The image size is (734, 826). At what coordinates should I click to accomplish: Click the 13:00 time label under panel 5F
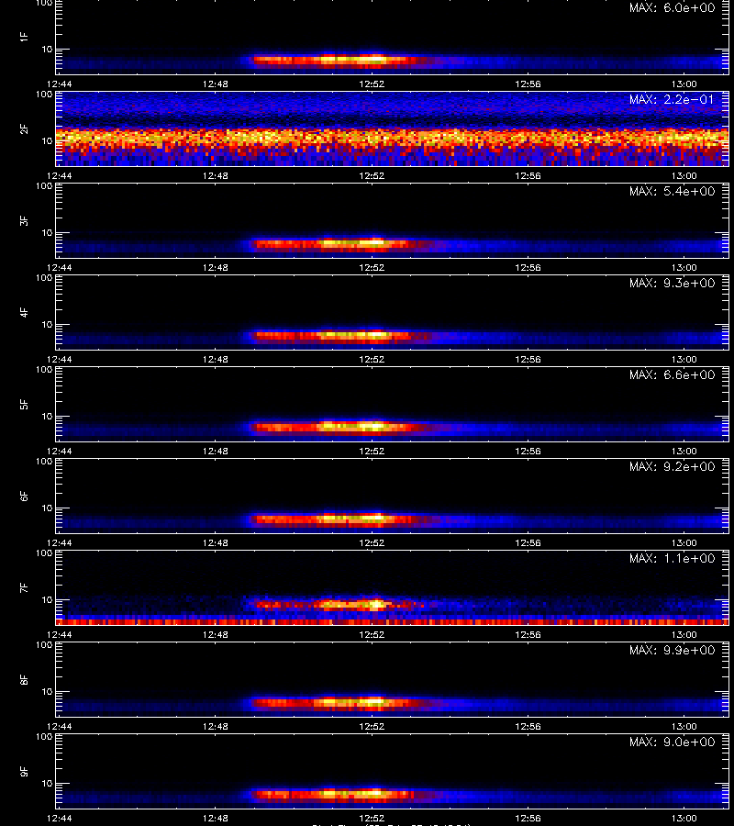684,451
